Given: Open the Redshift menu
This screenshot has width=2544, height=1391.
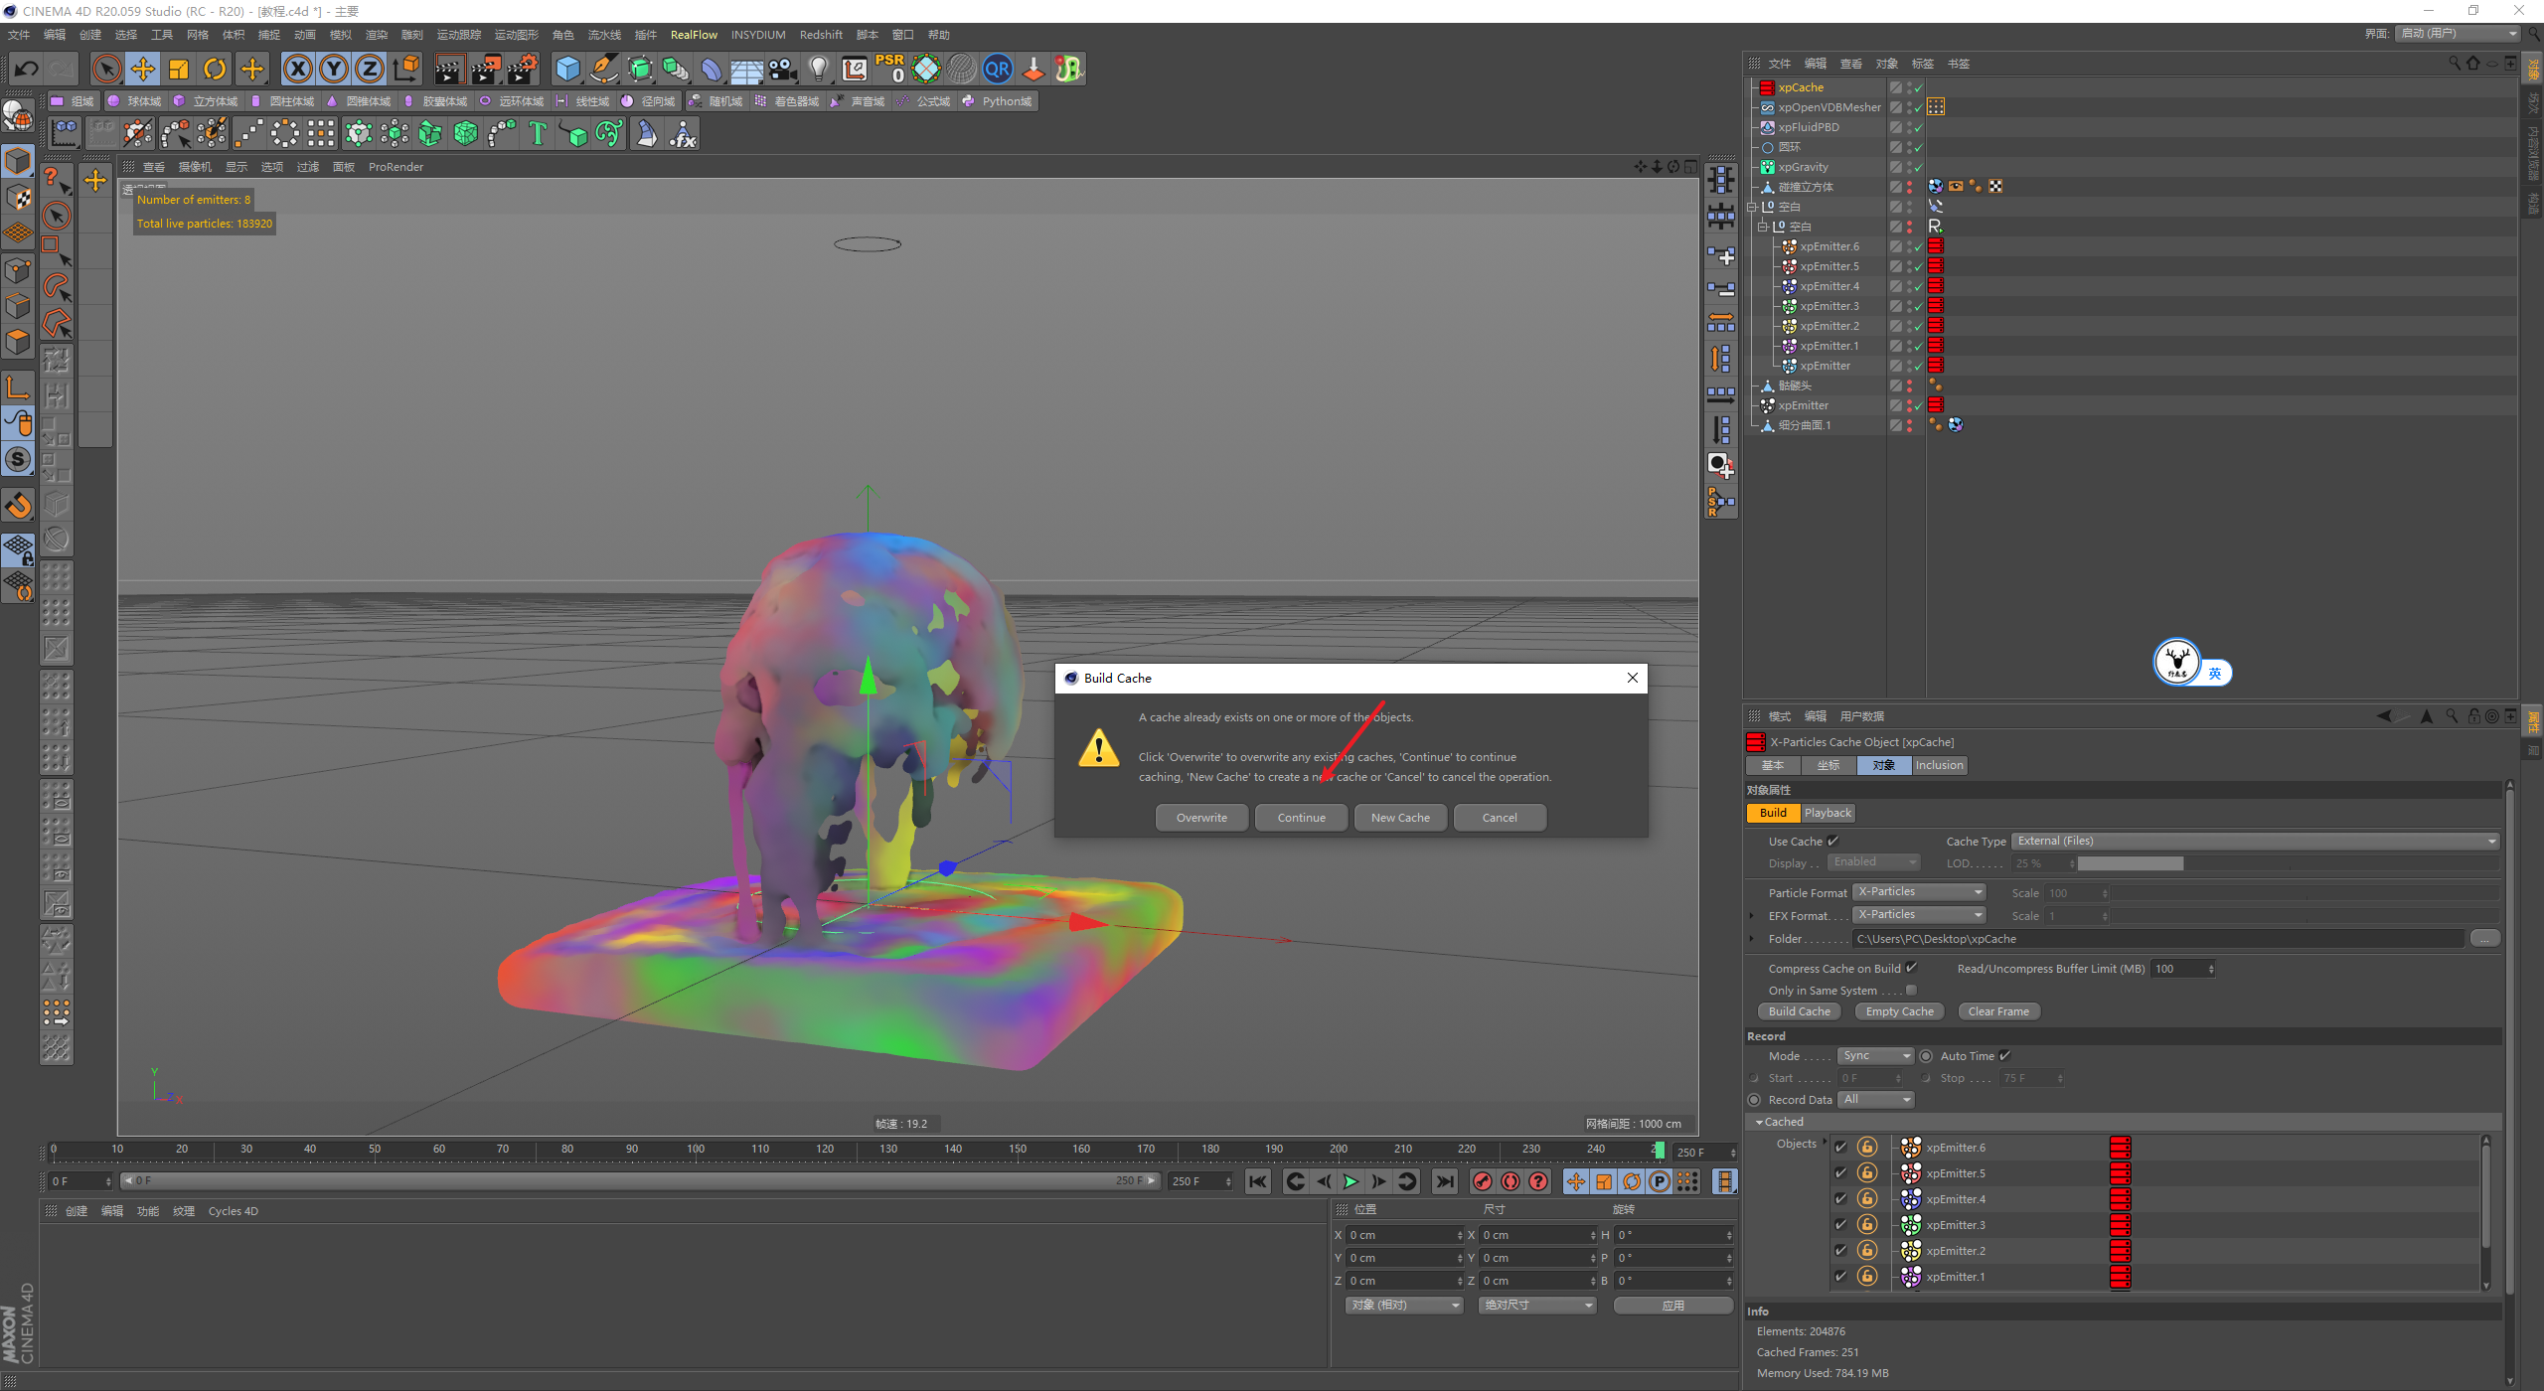Looking at the screenshot, I should point(821,35).
